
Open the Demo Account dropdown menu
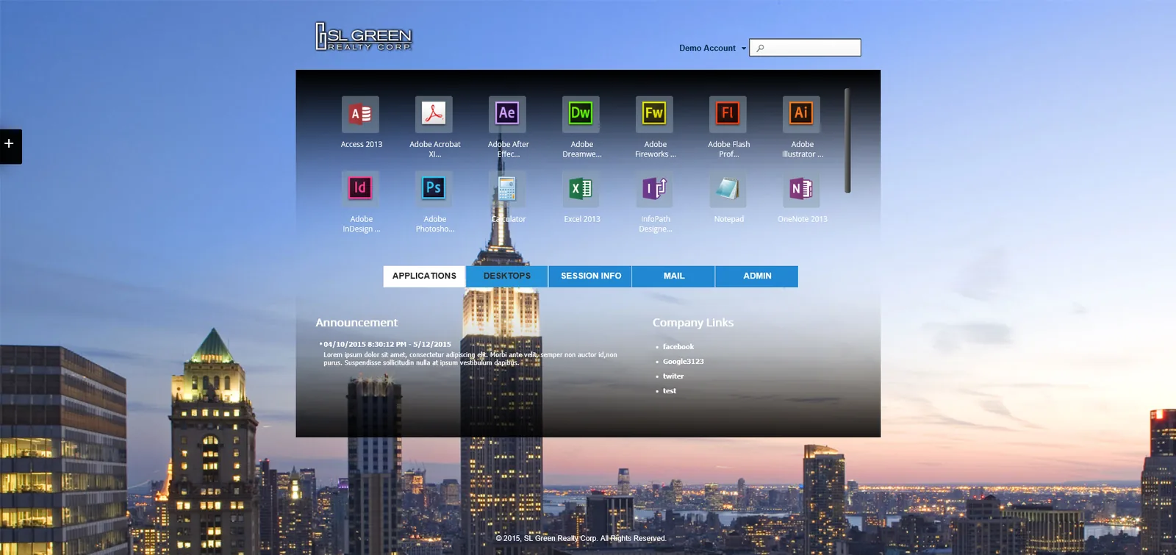click(x=712, y=48)
